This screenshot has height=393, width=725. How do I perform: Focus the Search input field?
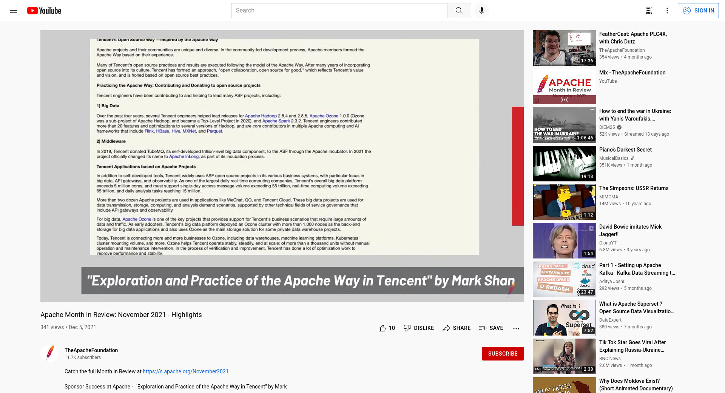[x=339, y=11]
